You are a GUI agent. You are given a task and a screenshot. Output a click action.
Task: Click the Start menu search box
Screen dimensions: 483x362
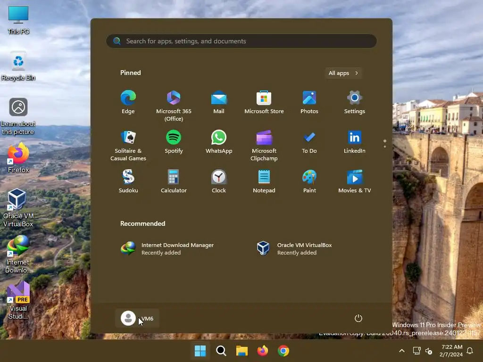[241, 41]
